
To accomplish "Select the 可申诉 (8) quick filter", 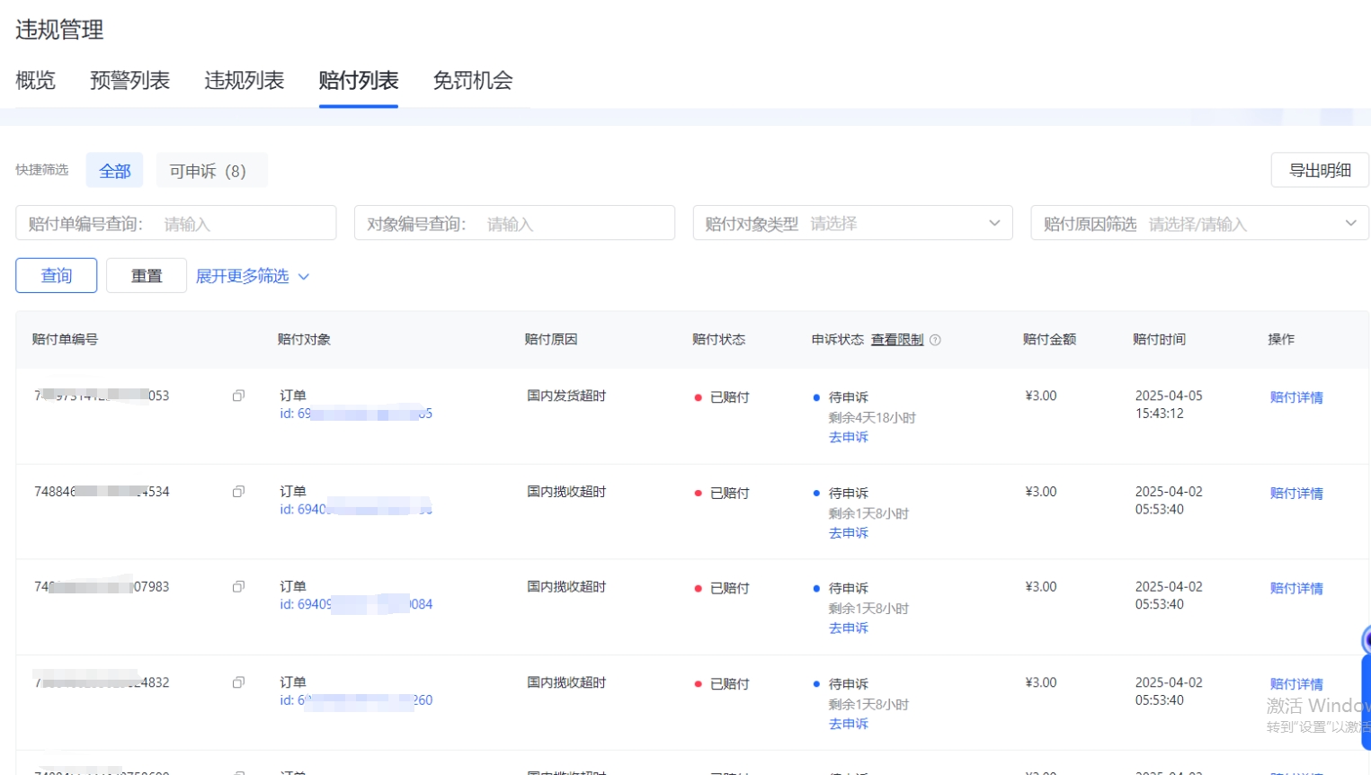I will (x=208, y=171).
